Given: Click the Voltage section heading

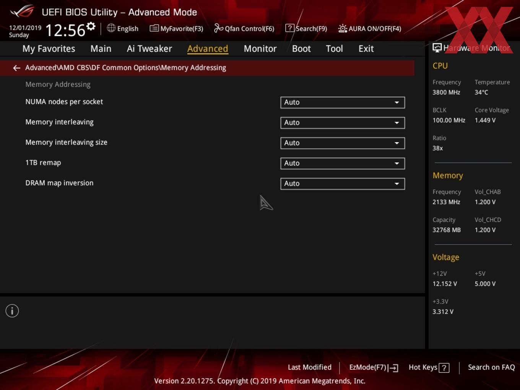Looking at the screenshot, I should click(446, 257).
